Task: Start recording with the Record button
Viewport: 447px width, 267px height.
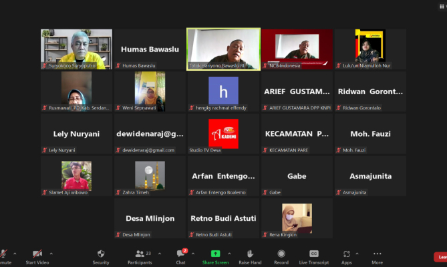Action: 281,254
